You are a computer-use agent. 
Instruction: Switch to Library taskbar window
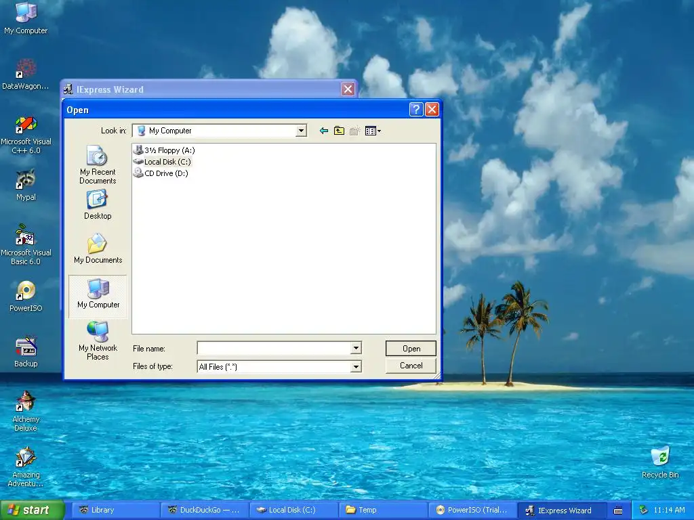point(115,510)
